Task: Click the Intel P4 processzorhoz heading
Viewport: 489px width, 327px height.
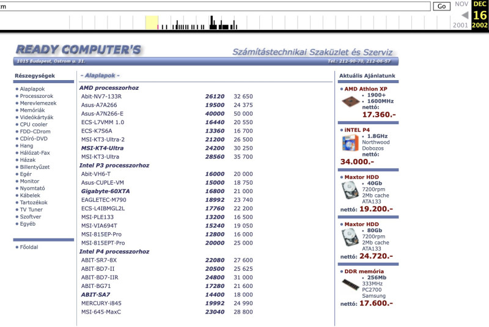Action: point(114,252)
